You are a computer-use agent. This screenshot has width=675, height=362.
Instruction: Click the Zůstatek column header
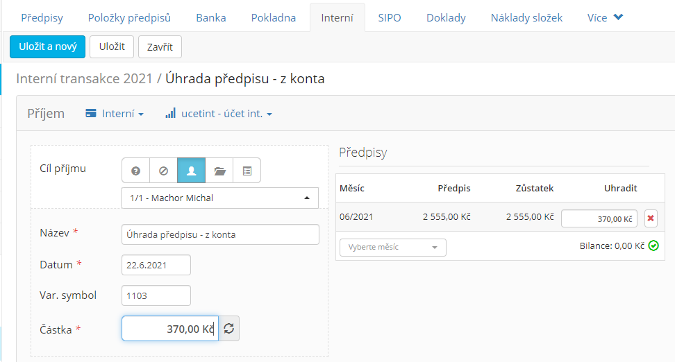point(535,189)
